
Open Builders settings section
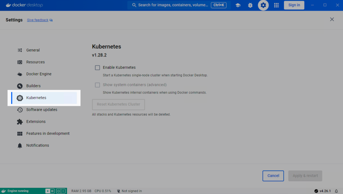(x=33, y=86)
